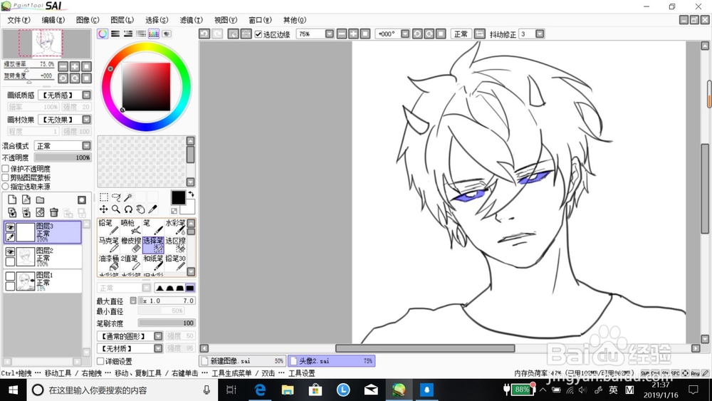The image size is (712, 401).
Task: Pick the hand pan tool
Action: pos(141,209)
